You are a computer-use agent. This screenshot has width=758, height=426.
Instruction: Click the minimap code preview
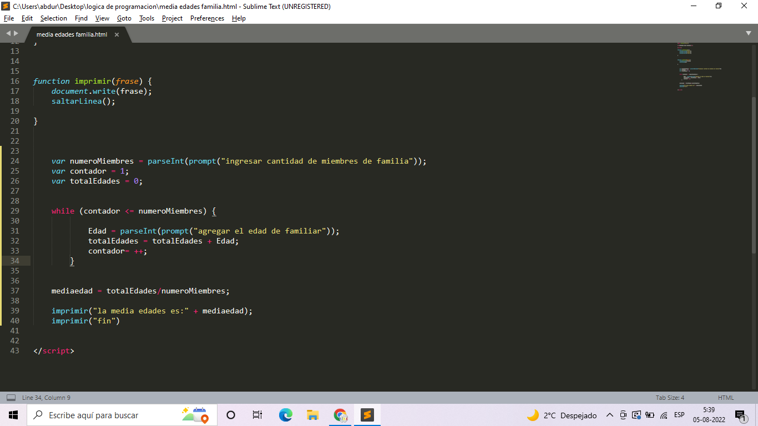pyautogui.click(x=699, y=67)
